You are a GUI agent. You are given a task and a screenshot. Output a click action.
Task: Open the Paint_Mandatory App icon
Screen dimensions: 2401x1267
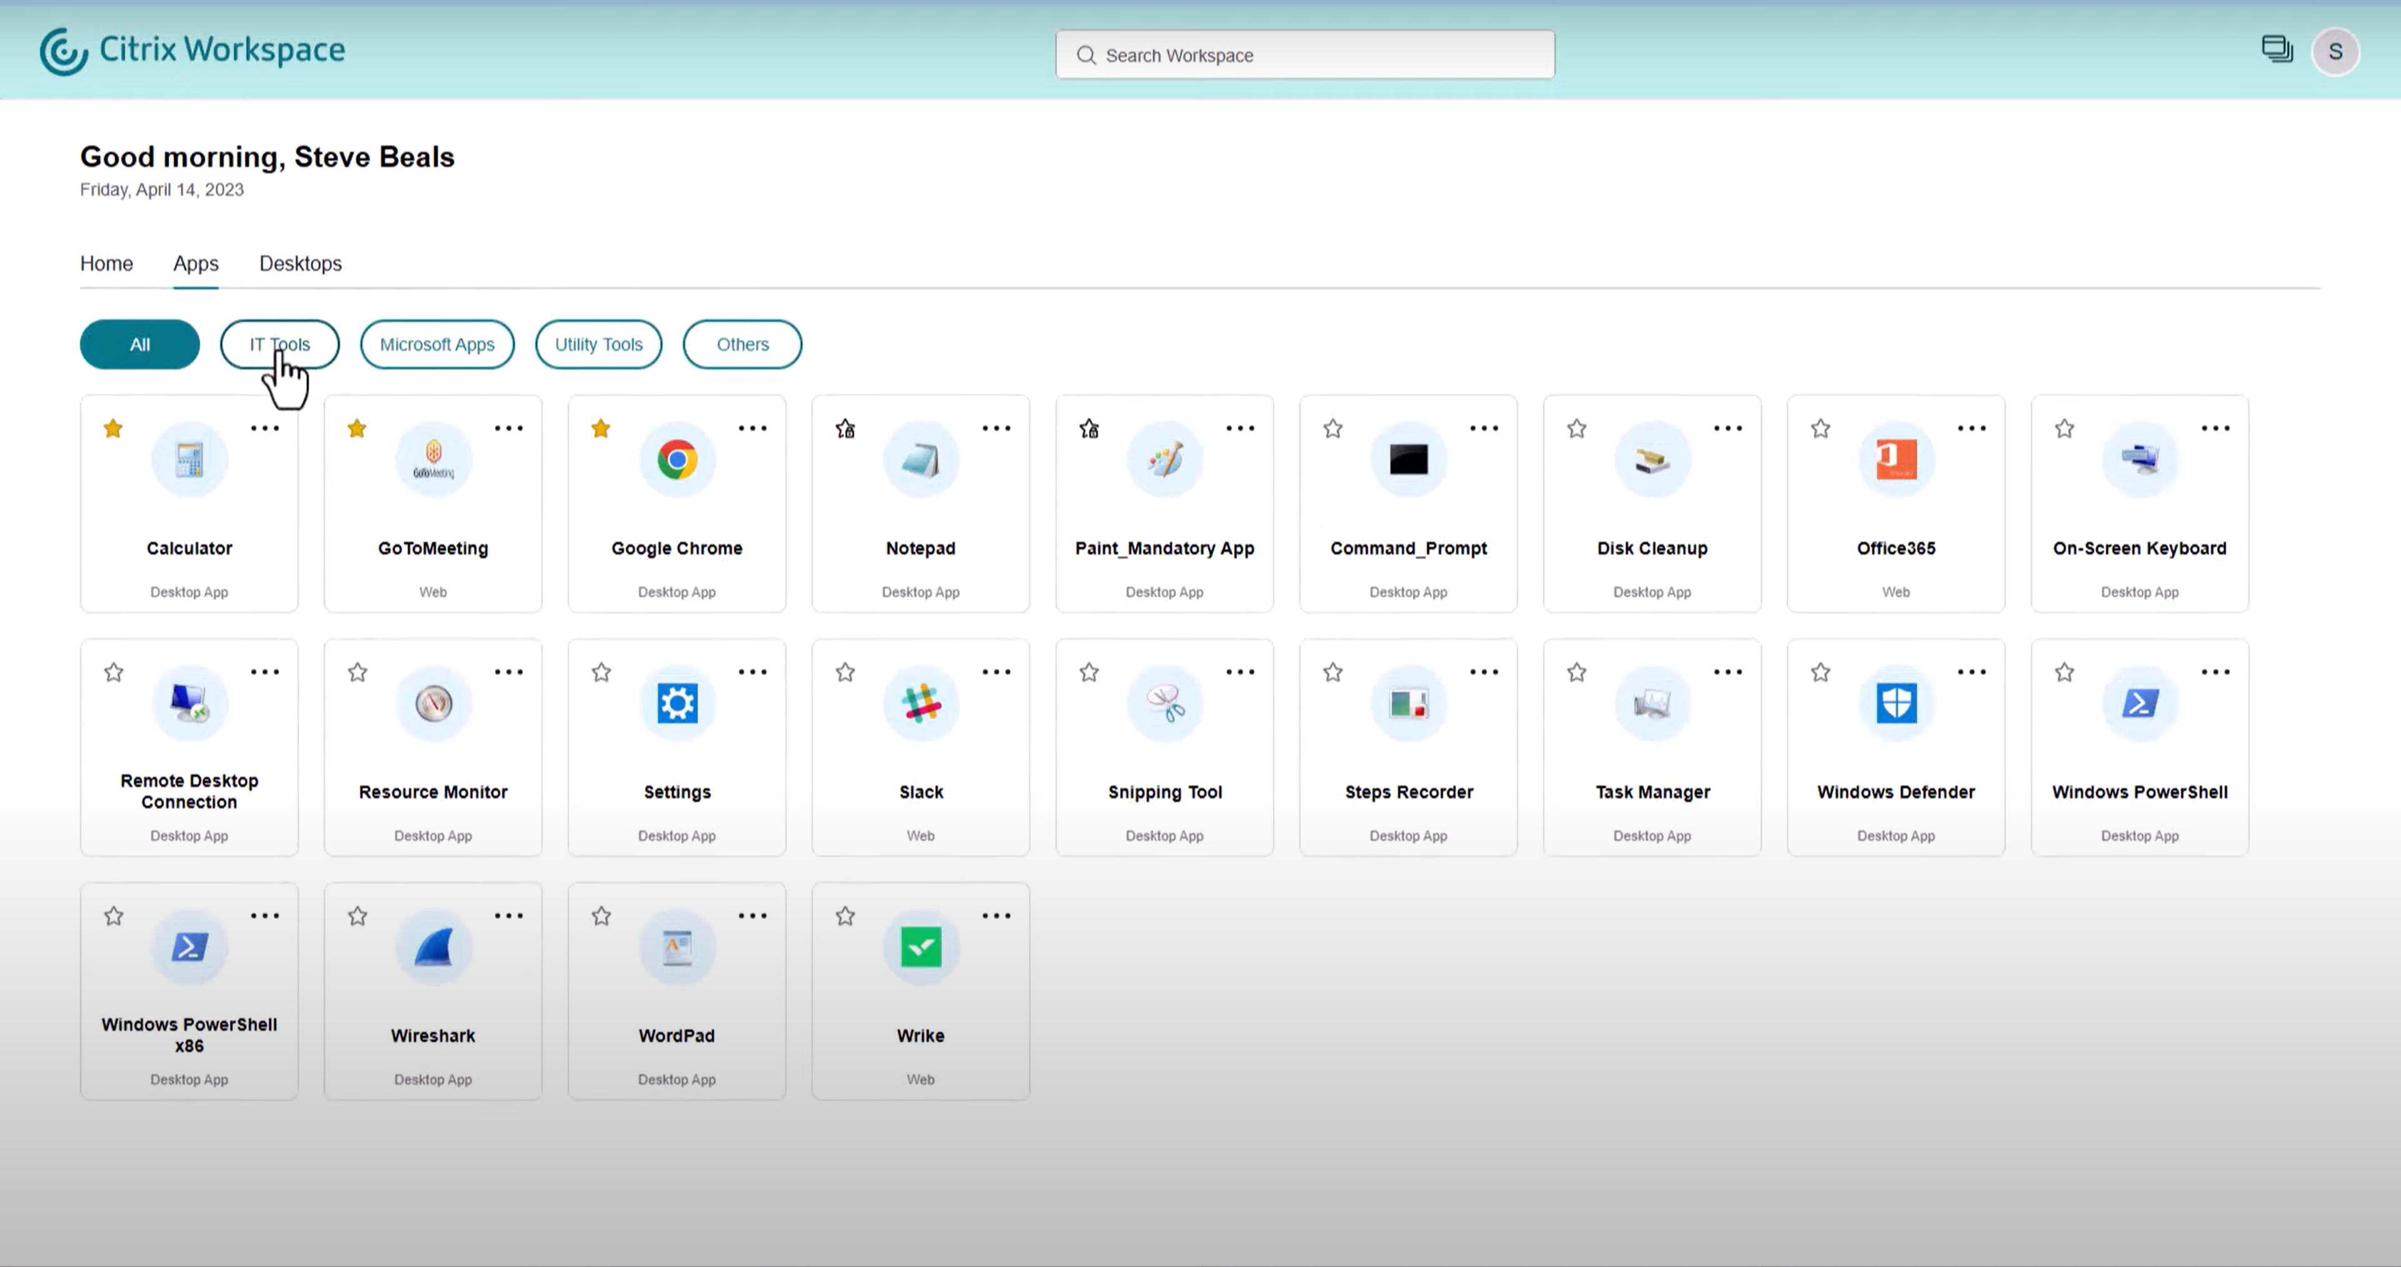[x=1165, y=459]
